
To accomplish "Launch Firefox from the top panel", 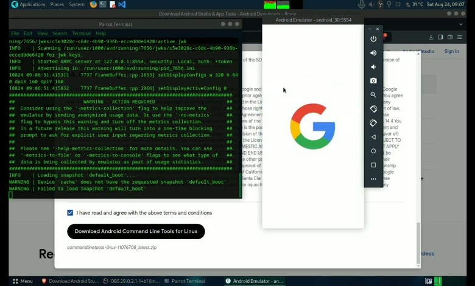I will pos(93,4).
